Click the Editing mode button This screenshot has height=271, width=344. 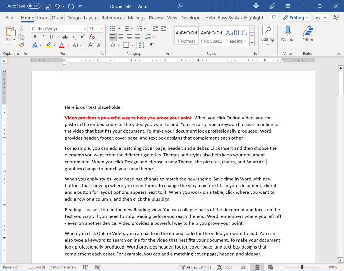click(x=296, y=18)
